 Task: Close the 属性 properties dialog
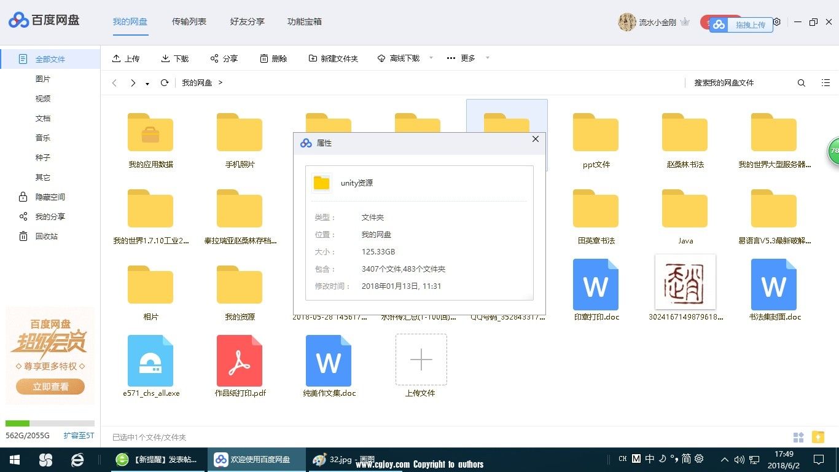[x=536, y=139]
